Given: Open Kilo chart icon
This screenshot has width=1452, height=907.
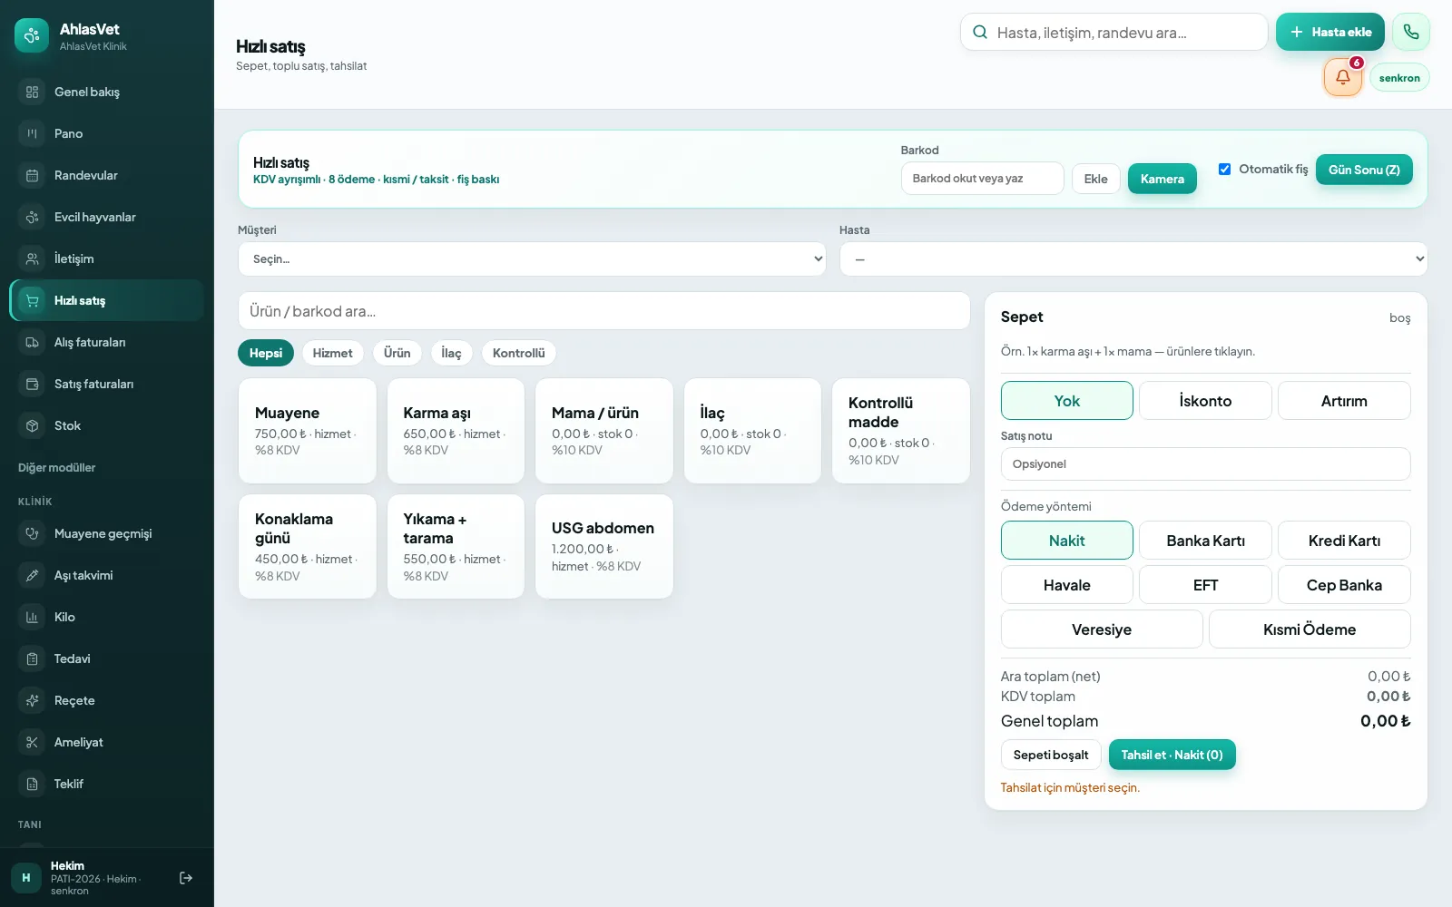Looking at the screenshot, I should 32,617.
